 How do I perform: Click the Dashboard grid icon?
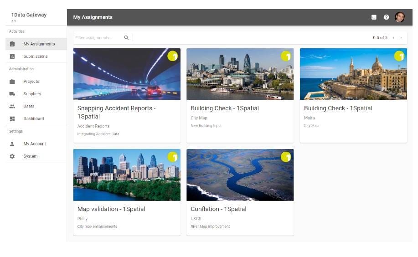click(12, 118)
